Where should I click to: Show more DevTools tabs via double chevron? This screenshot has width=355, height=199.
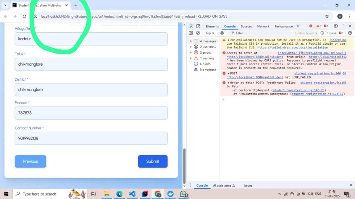pyautogui.click(x=298, y=26)
